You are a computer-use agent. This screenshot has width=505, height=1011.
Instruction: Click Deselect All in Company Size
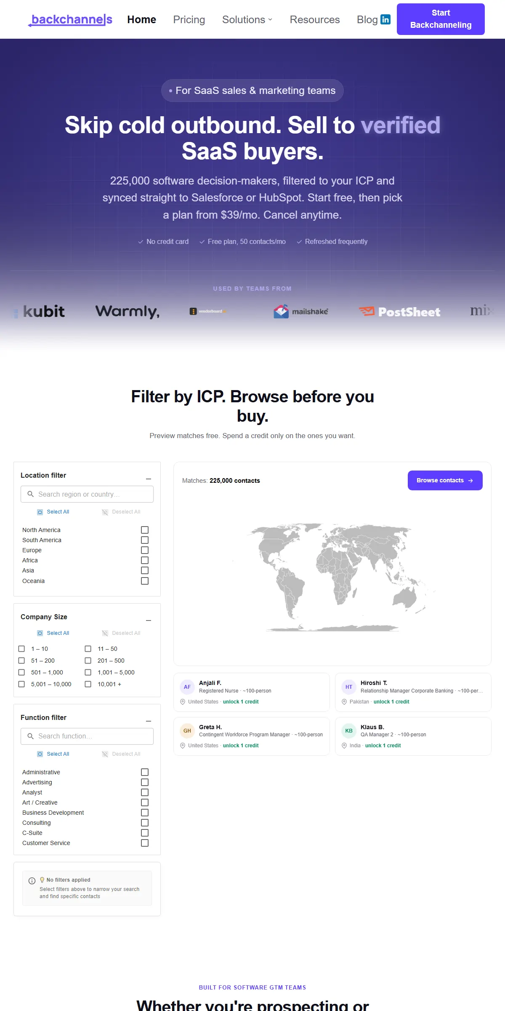pos(121,633)
